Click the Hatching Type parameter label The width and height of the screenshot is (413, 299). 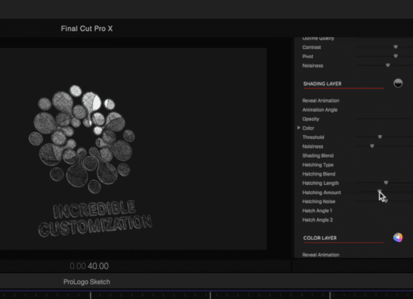click(318, 165)
